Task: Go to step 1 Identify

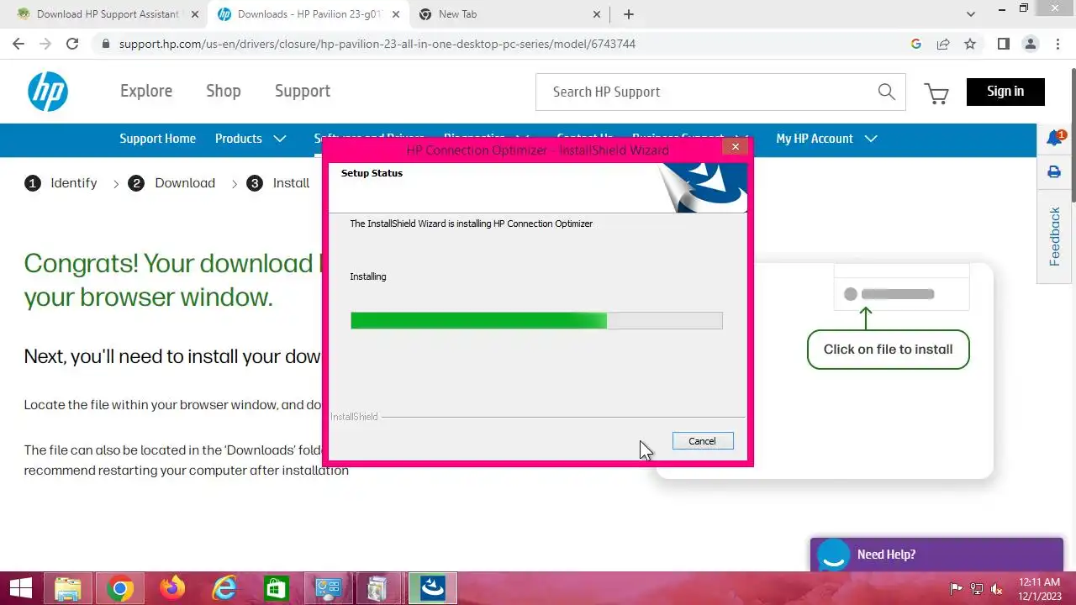Action: click(61, 183)
